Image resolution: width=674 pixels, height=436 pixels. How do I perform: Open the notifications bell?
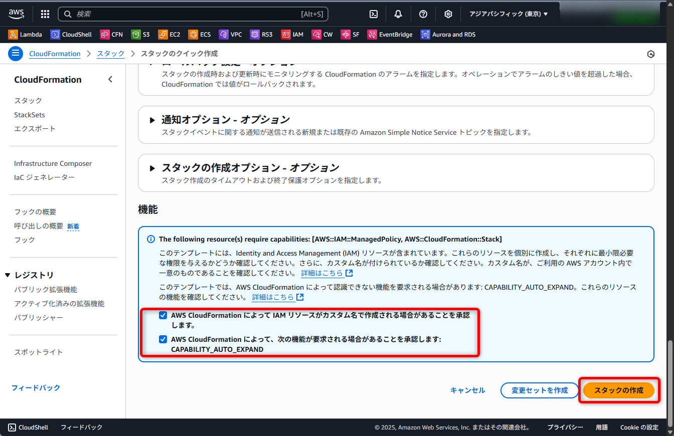point(398,14)
